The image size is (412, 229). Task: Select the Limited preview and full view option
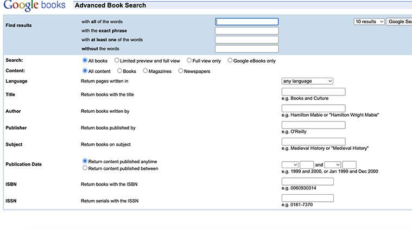117,61
